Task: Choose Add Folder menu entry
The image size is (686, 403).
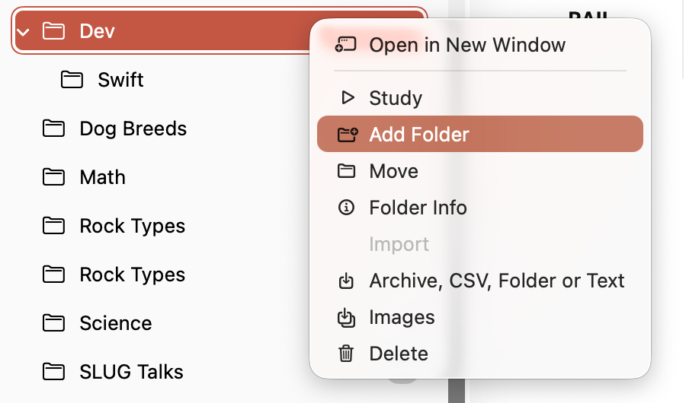Action: pyautogui.click(x=480, y=134)
